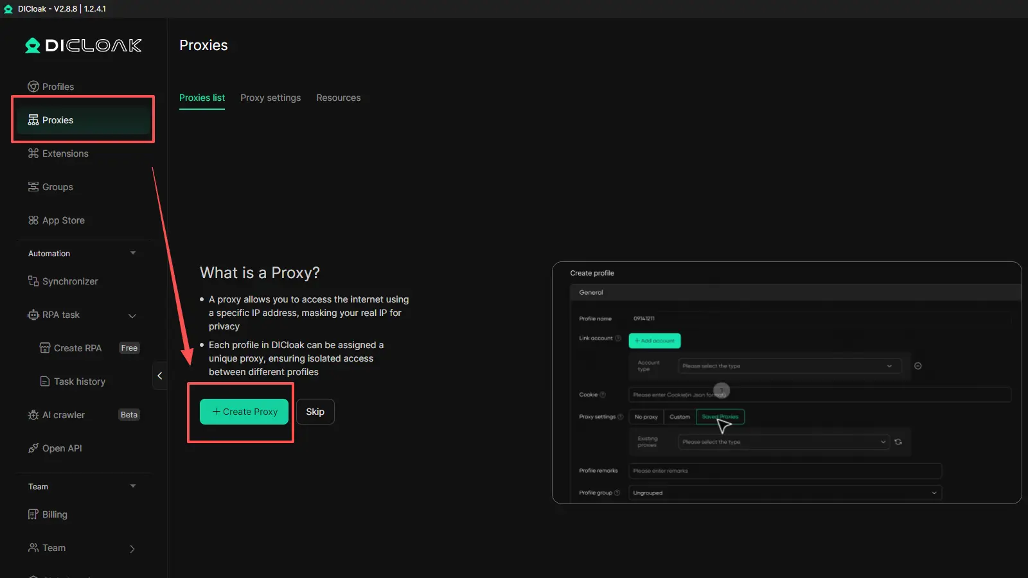Click the App Store icon
Viewport: 1028px width, 578px height.
pos(33,220)
